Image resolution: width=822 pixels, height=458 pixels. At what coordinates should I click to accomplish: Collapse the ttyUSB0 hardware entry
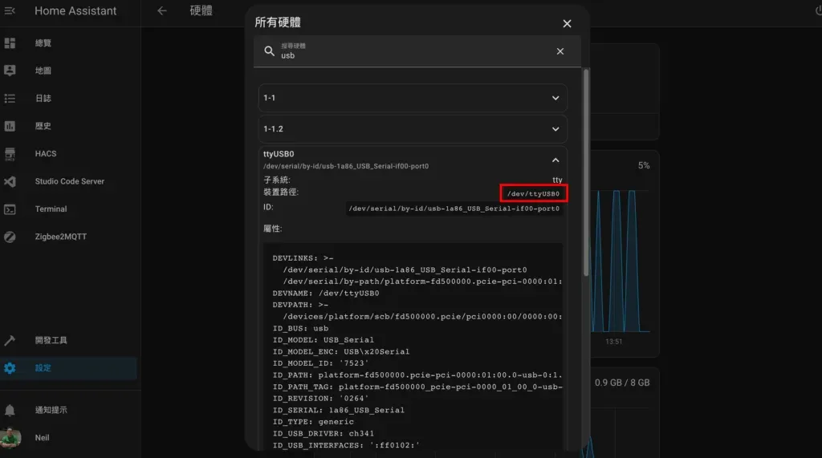pyautogui.click(x=555, y=160)
